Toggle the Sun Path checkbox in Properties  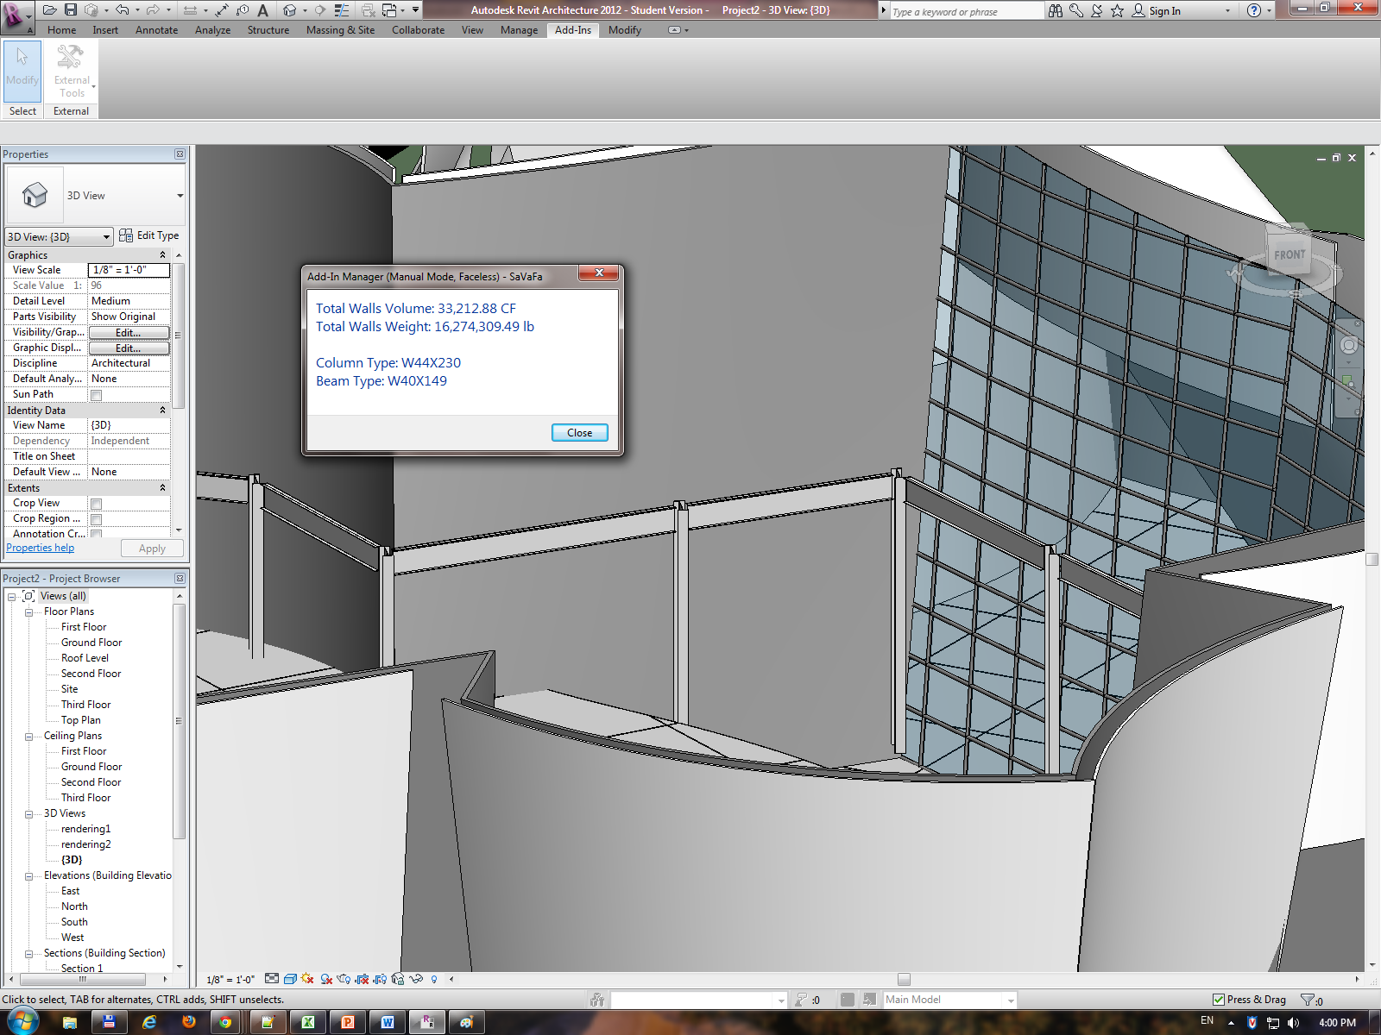click(97, 395)
